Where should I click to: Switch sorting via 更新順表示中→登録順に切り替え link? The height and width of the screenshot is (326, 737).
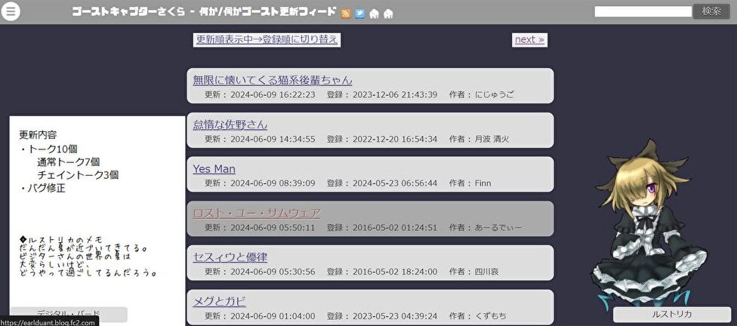click(267, 39)
